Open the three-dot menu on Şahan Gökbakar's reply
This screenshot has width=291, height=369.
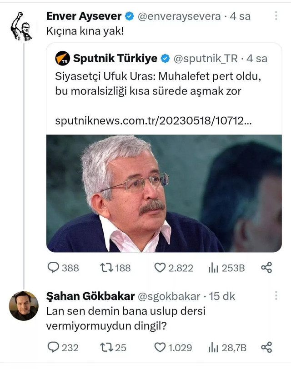pyautogui.click(x=276, y=295)
